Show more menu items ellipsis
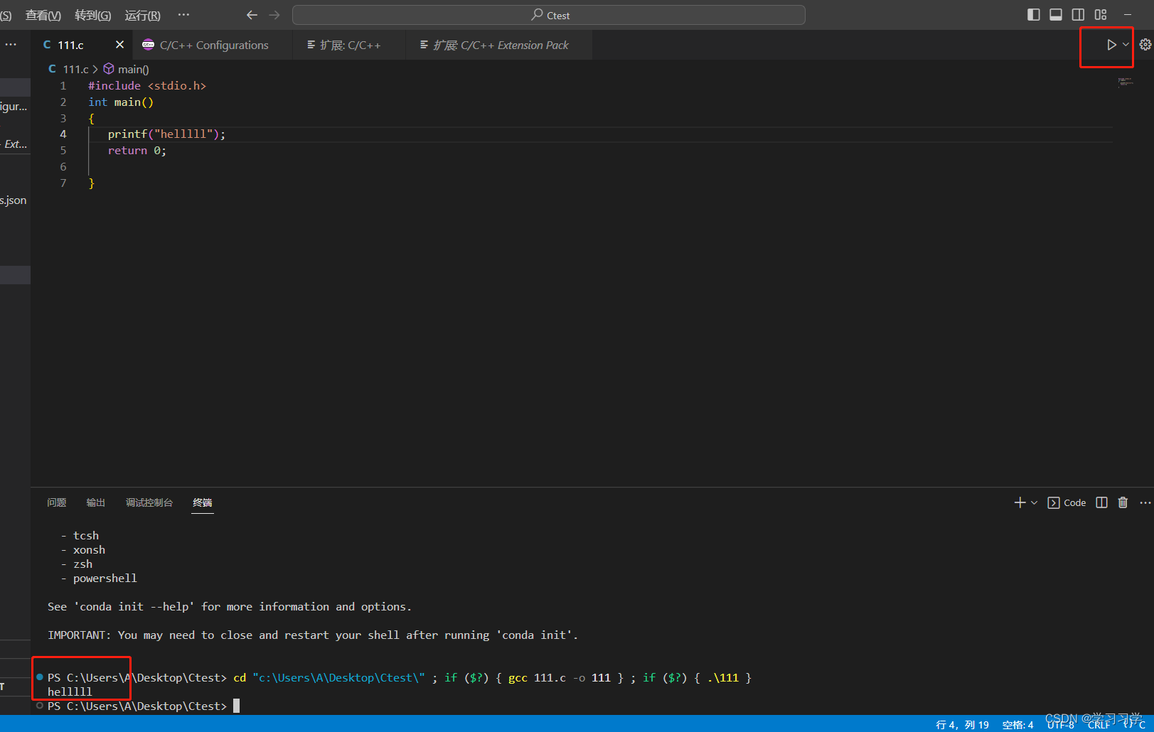1154x732 pixels. (183, 15)
